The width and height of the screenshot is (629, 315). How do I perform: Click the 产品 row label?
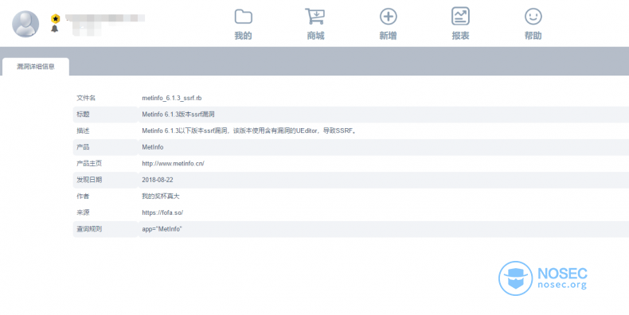(x=83, y=147)
